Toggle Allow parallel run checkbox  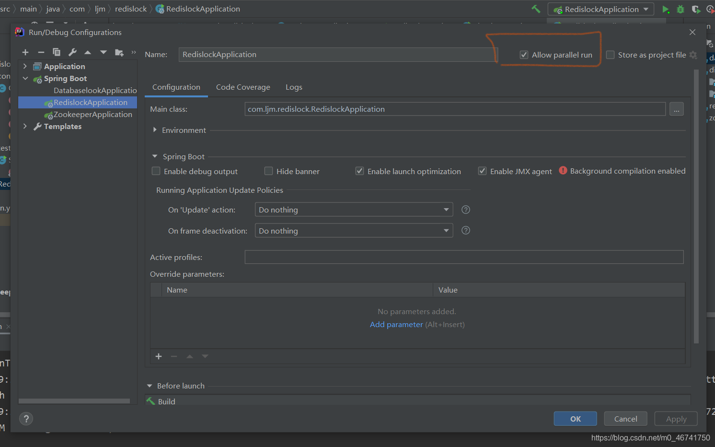click(524, 55)
